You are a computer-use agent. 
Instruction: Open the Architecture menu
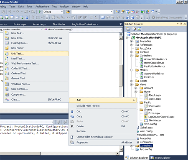(x=42, y=7)
